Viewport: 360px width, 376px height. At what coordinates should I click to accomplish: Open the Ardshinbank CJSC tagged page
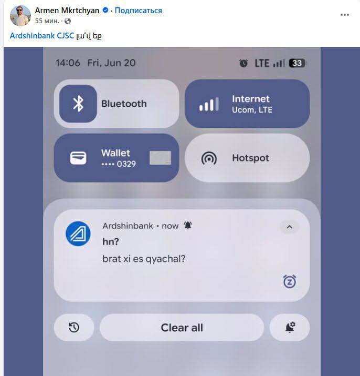[x=42, y=36]
